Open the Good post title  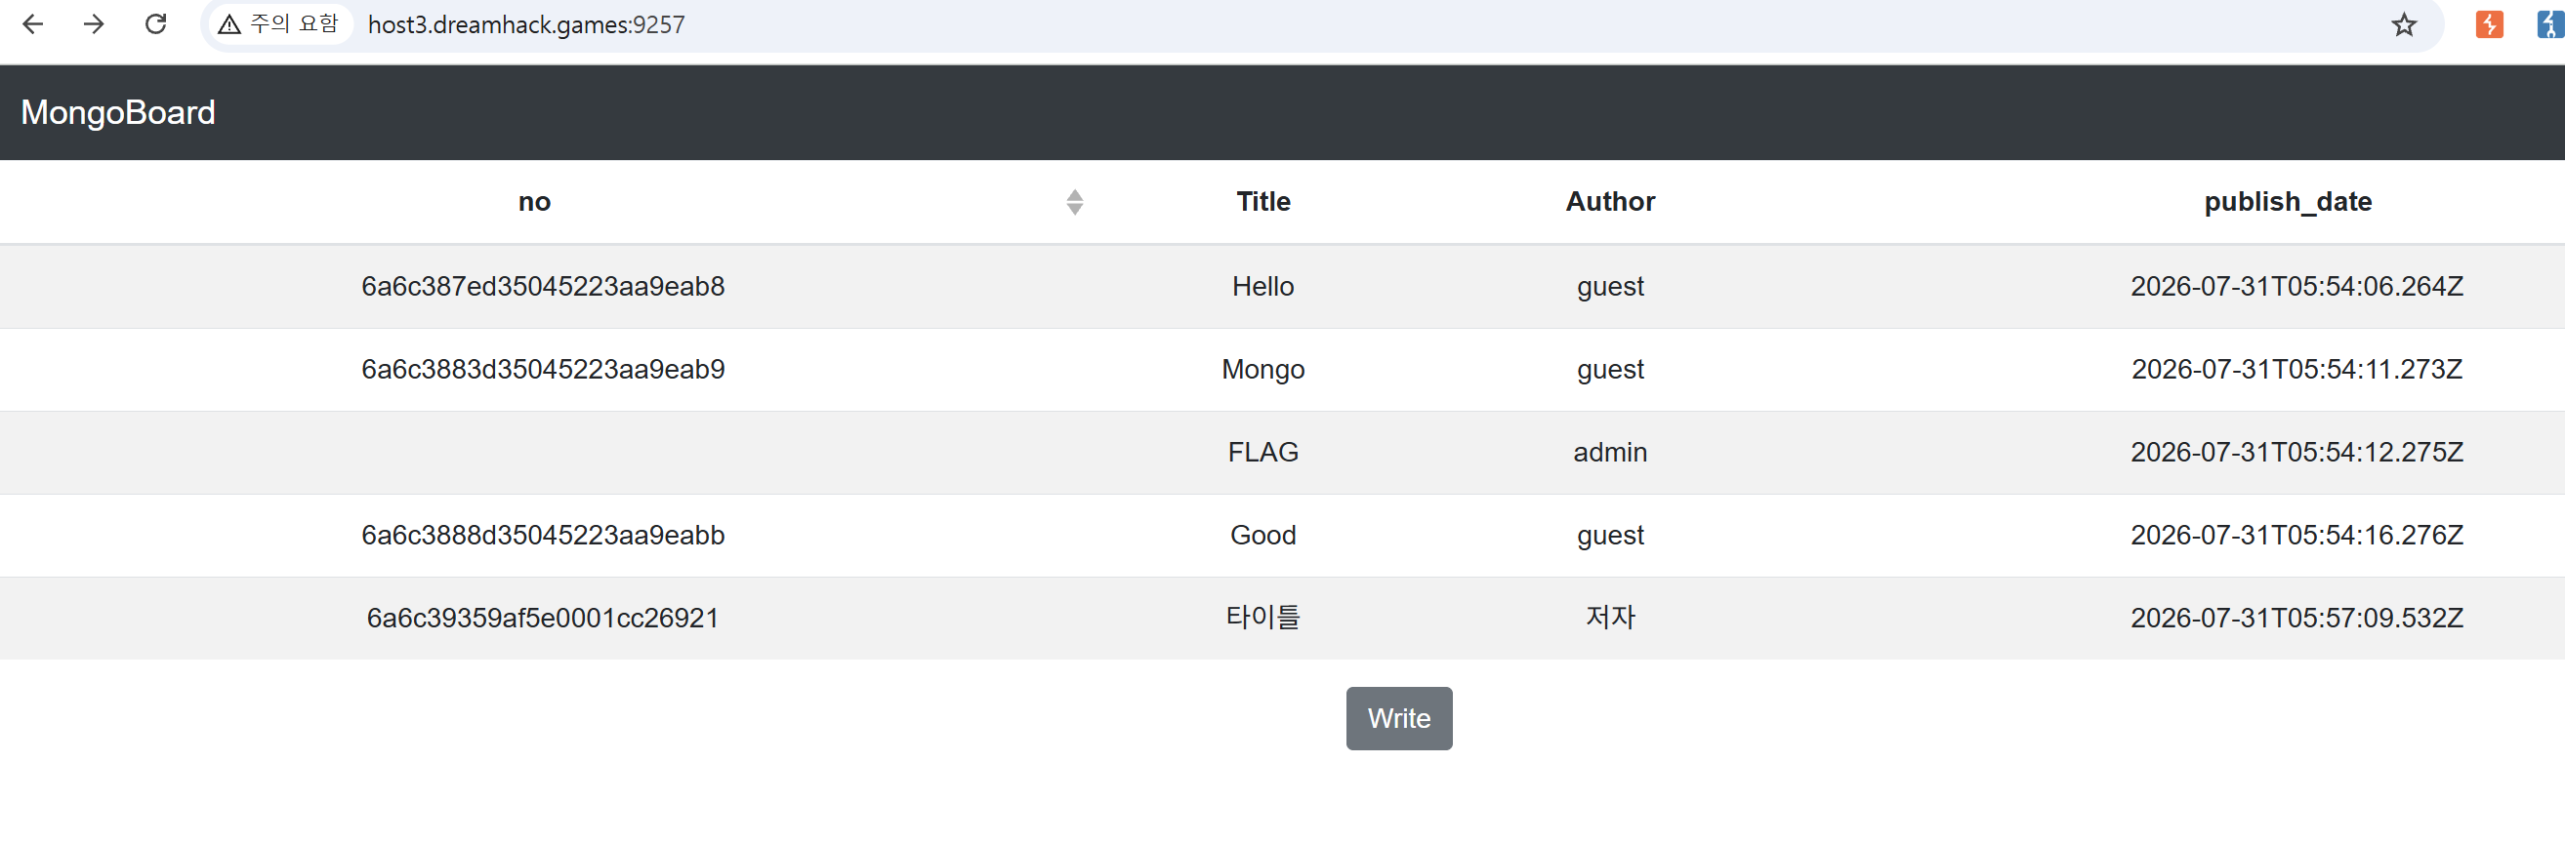(1262, 536)
